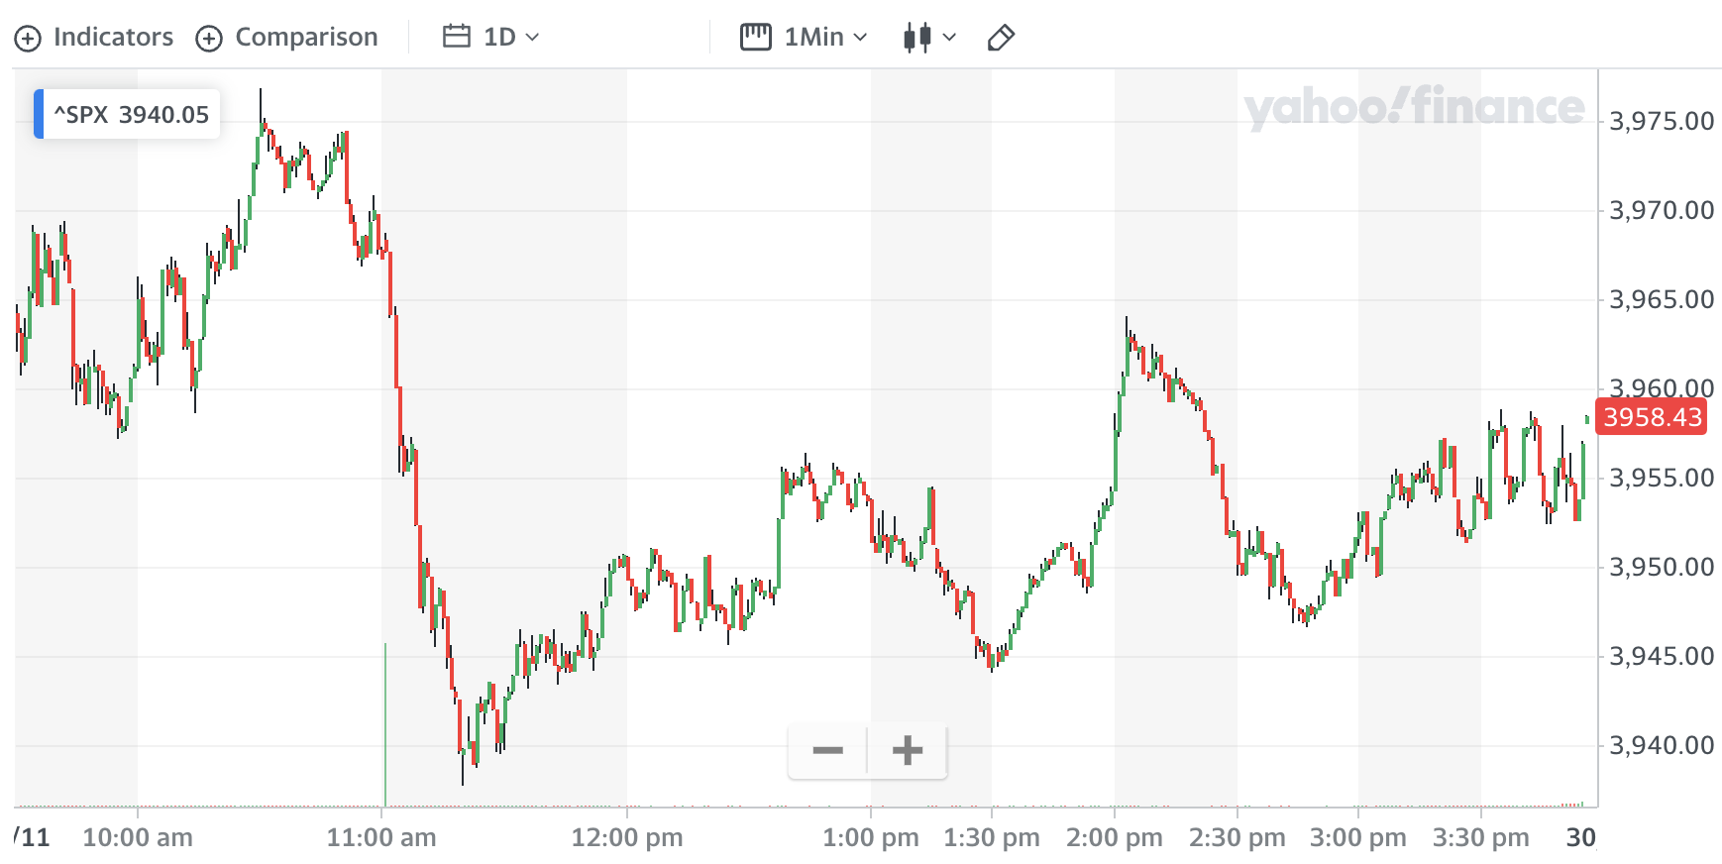Open the Indicators text label

click(x=113, y=37)
